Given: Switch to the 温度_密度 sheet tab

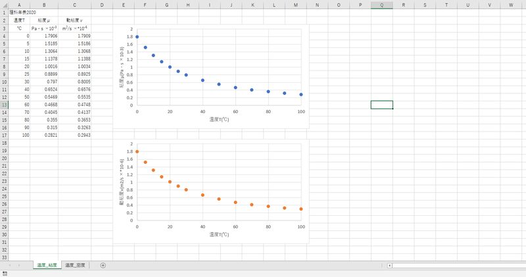Looking at the screenshot, I should tap(75, 265).
